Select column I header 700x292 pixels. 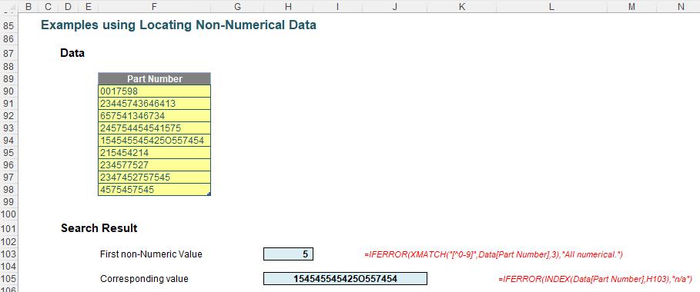(338, 6)
